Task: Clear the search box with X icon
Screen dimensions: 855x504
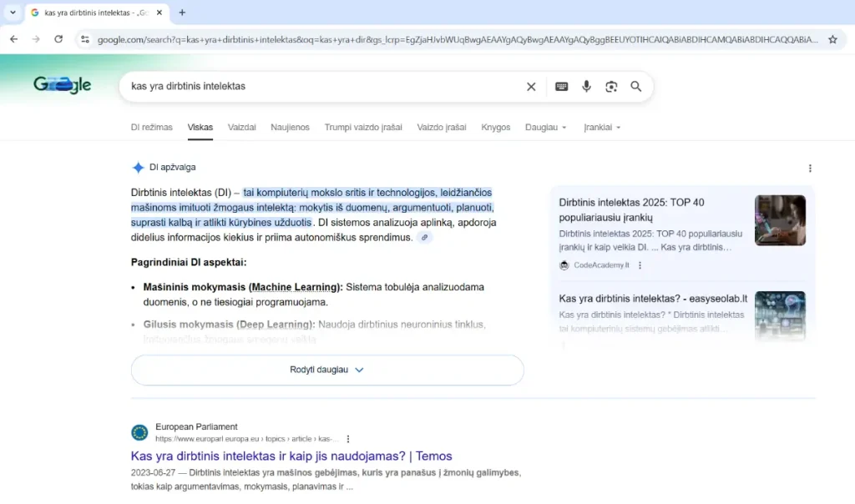Action: coord(531,87)
